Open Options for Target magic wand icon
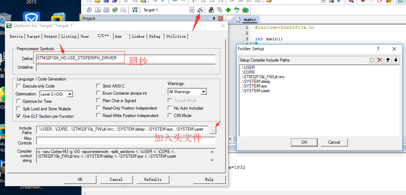Screen dimensions: 406x195 point(200,10)
